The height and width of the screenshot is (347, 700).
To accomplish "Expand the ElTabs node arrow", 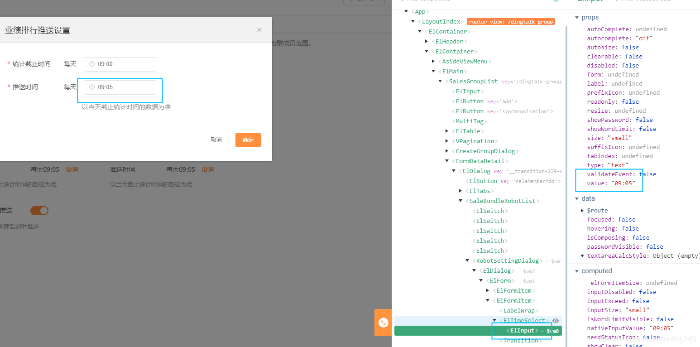I will [x=460, y=191].
